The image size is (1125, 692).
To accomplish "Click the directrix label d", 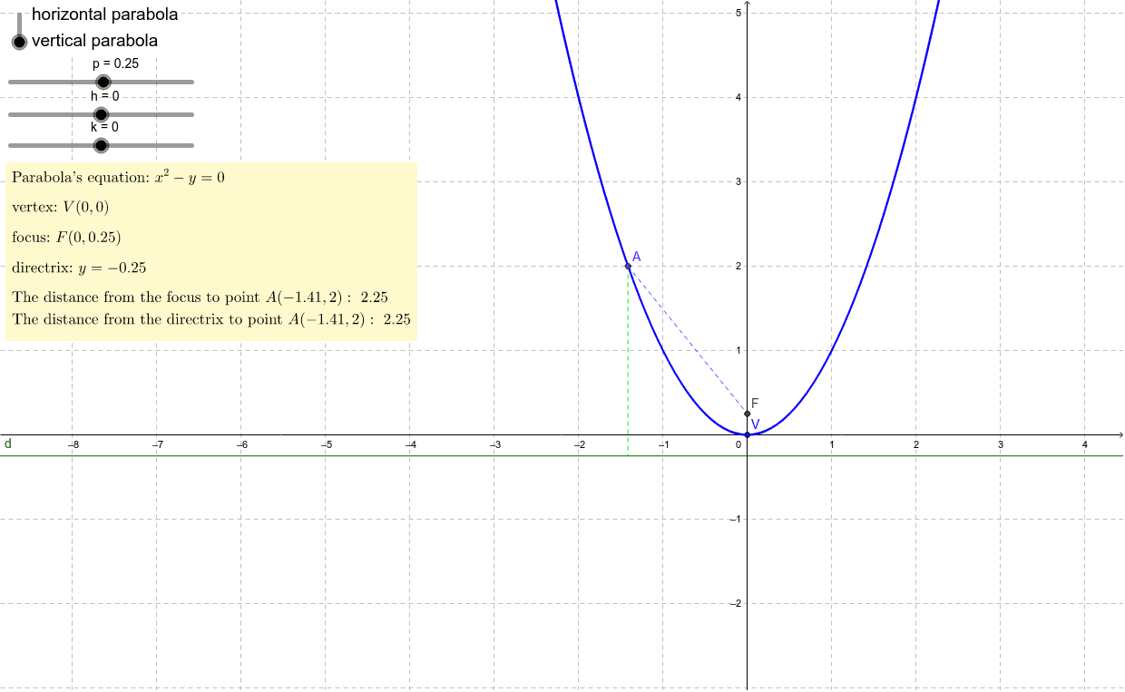I will (x=8, y=444).
